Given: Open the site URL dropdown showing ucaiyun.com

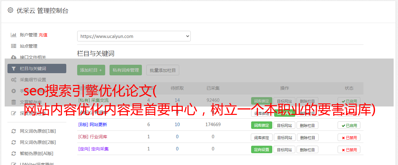Looking at the screenshot, I should (x=134, y=36).
